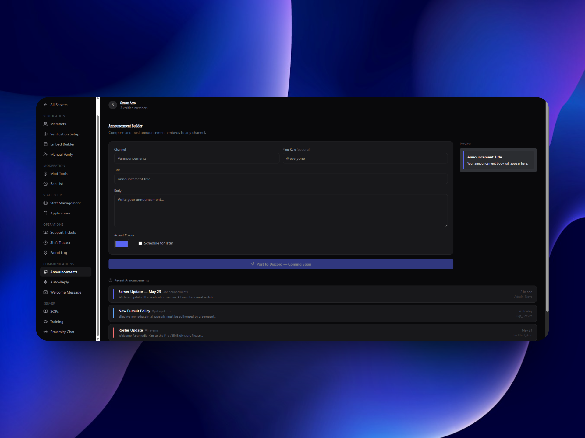Click the "3 verified members" text

[x=134, y=108]
